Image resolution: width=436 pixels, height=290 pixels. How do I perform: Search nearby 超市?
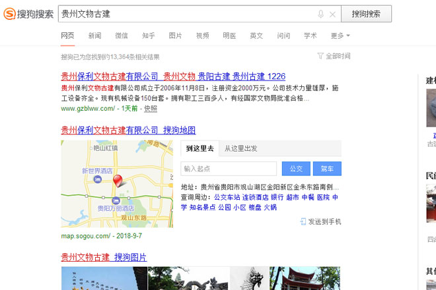pos(293,197)
